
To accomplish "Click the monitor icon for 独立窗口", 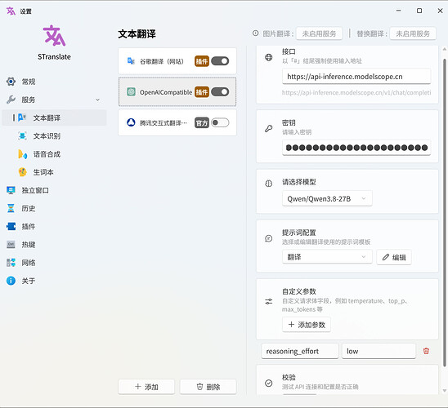I will click(11, 190).
